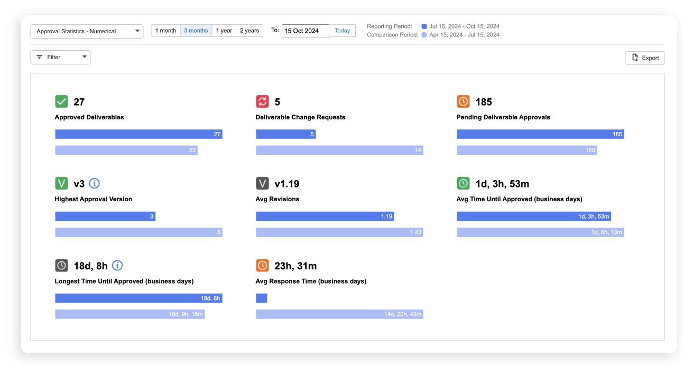693x375 pixels.
Task: Click the gray V icon beside Avg Revisions
Action: pos(262,183)
